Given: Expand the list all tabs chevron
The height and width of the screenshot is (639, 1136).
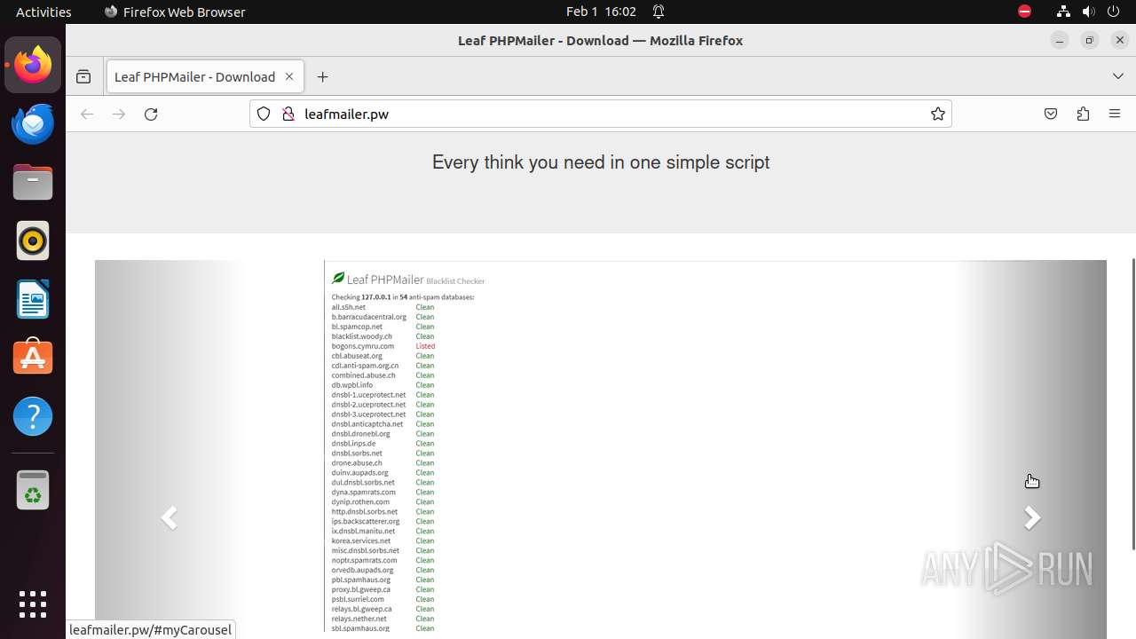Looking at the screenshot, I should pyautogui.click(x=1118, y=77).
